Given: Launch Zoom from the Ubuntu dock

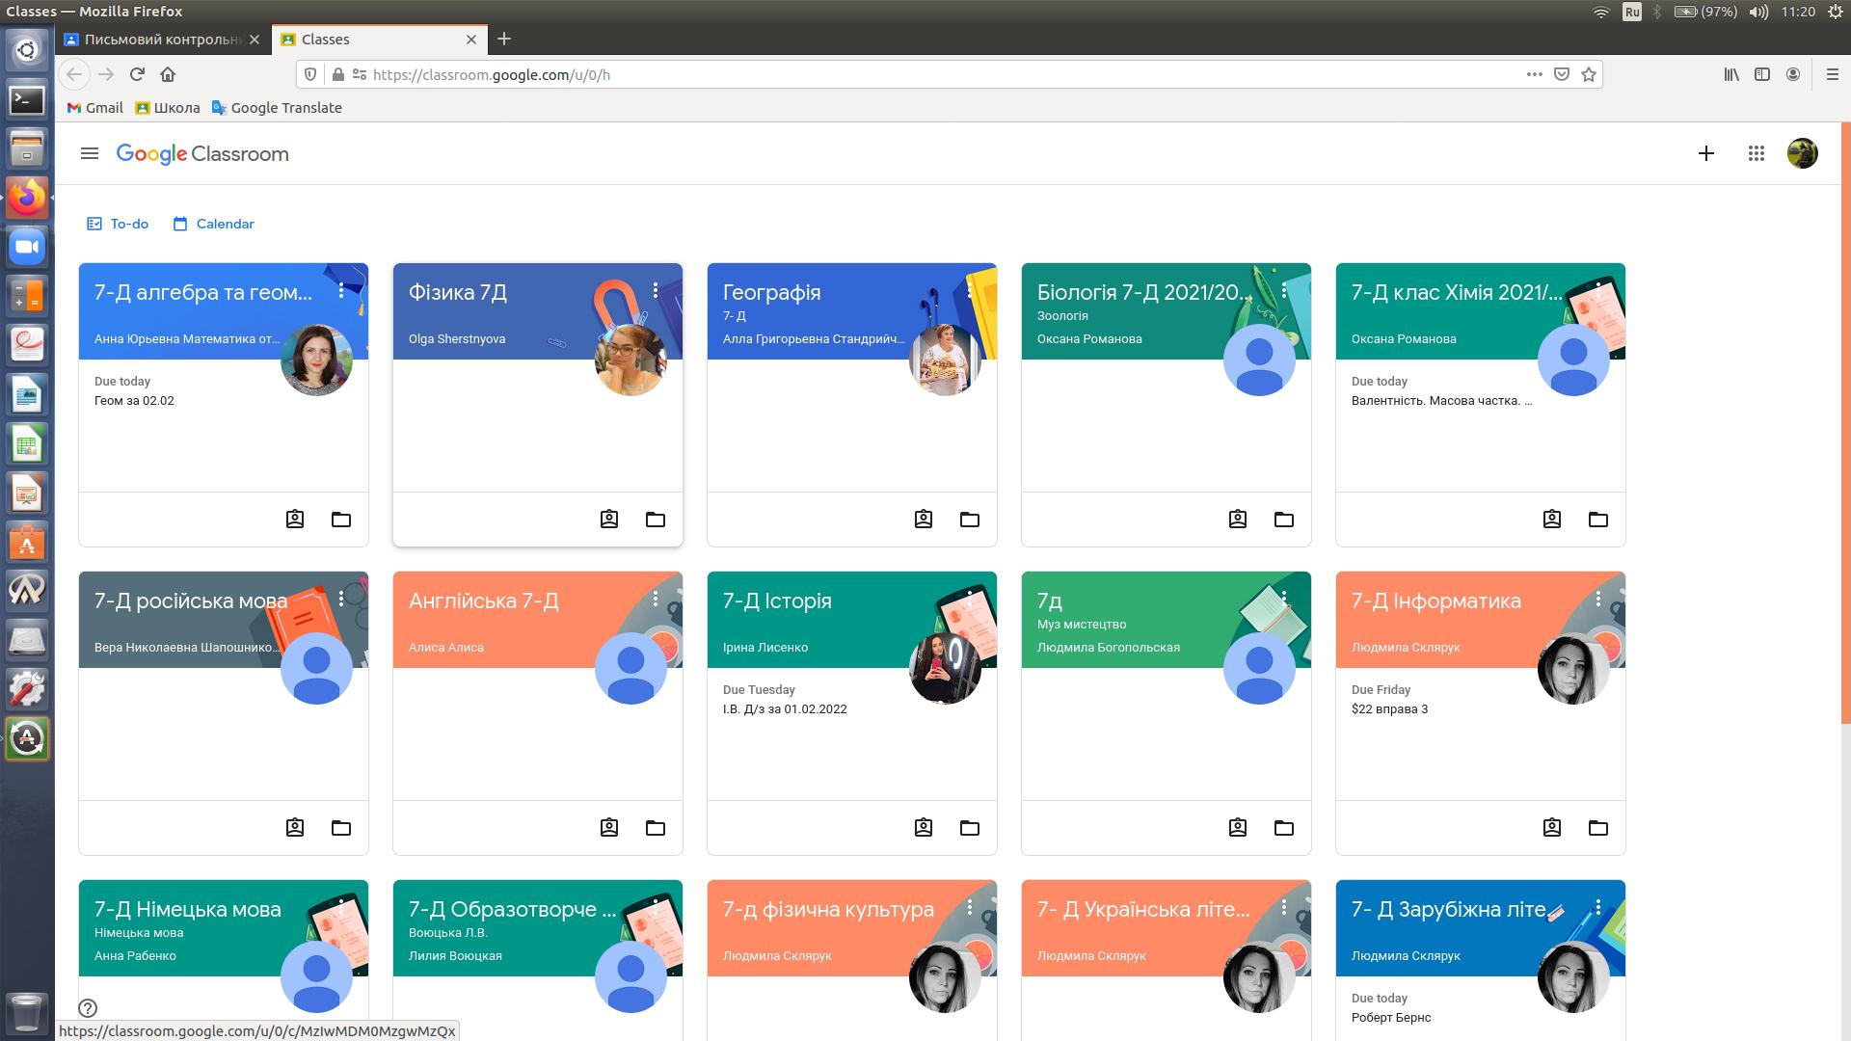Looking at the screenshot, I should [27, 248].
